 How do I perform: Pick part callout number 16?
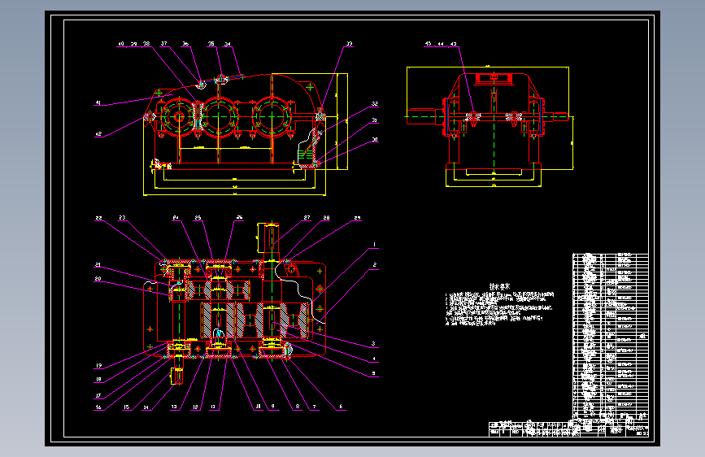[x=98, y=407]
